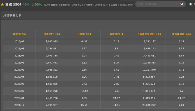Image resolution: width=195 pixels, height=111 pixels.
Task: Click the gold favorite star beside 寶雅
Action: (2, 4)
